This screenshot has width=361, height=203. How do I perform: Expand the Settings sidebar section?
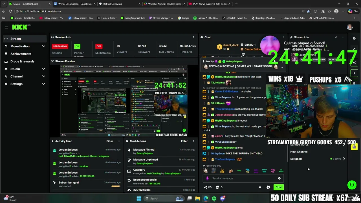click(25, 84)
